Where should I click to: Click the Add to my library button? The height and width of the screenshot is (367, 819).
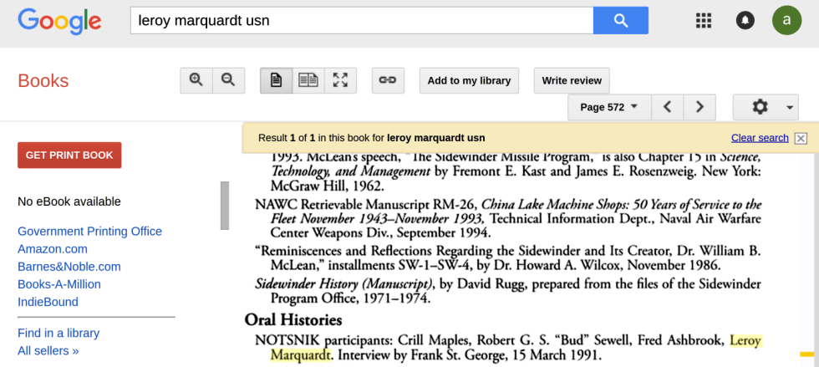pos(469,80)
